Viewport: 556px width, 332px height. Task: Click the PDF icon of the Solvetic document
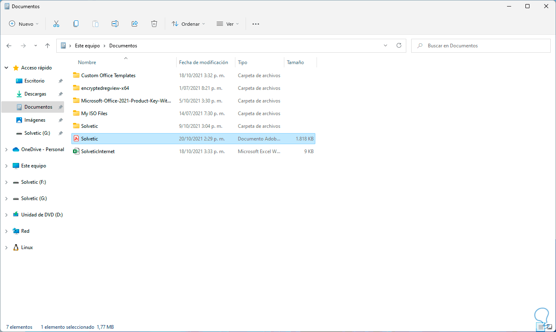76,139
